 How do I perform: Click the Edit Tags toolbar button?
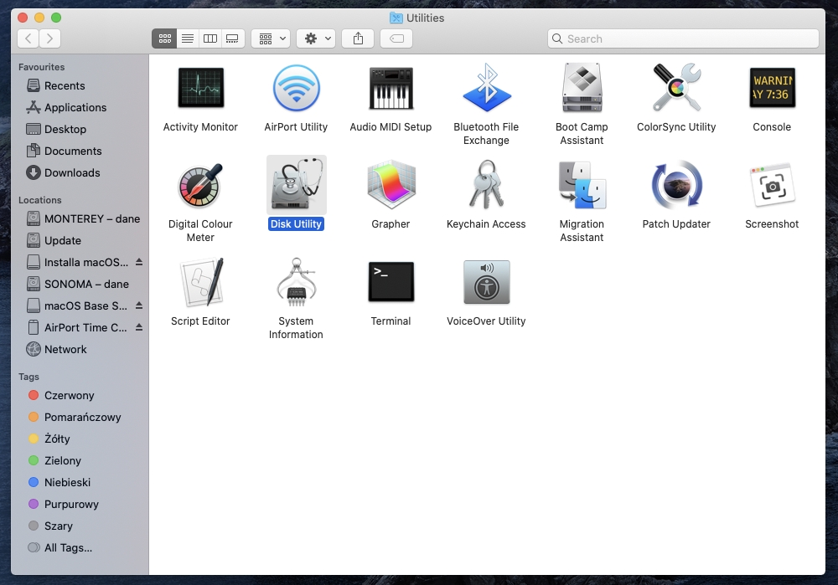396,38
